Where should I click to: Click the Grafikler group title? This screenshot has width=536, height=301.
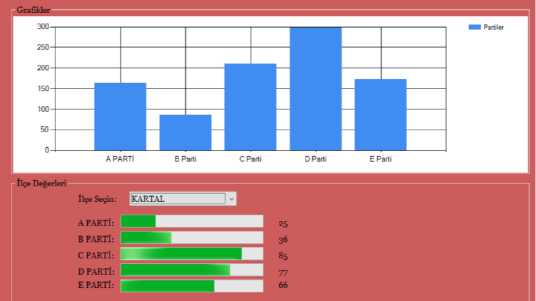coord(33,10)
